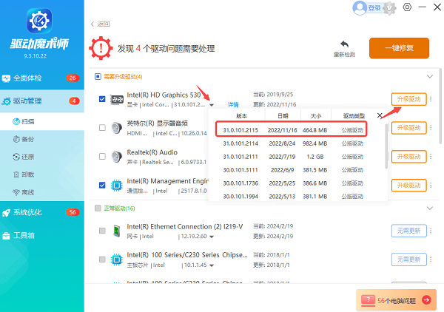Viewport: 444px width, 312px height.
Task: Open more options dots for Management Engine
Action: pyautogui.click(x=431, y=186)
